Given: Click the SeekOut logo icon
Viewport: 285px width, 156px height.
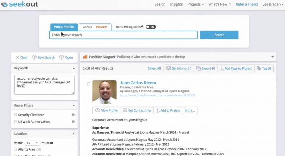Looking at the screenshot, I should (x=4, y=4).
